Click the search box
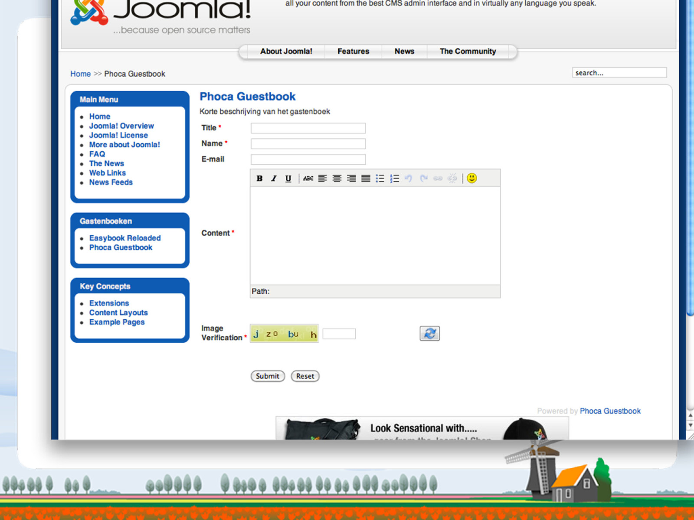 click(619, 72)
